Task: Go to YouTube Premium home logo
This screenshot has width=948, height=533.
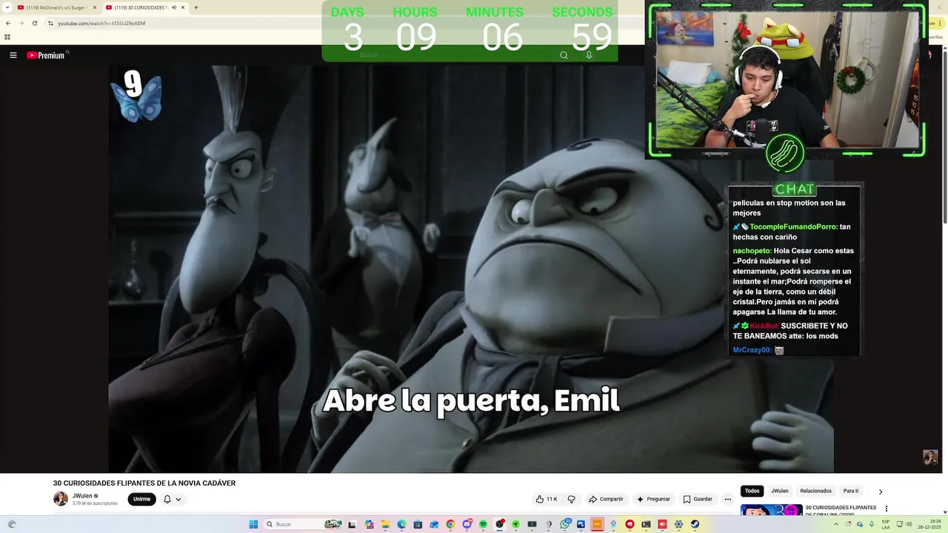Action: pos(47,55)
